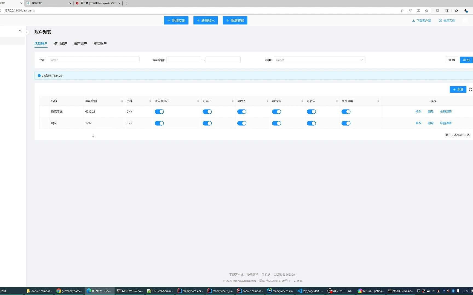Open 余额调整 for 微信零钱

click(446, 112)
